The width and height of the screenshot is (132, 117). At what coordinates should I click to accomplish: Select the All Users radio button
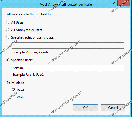8,22
